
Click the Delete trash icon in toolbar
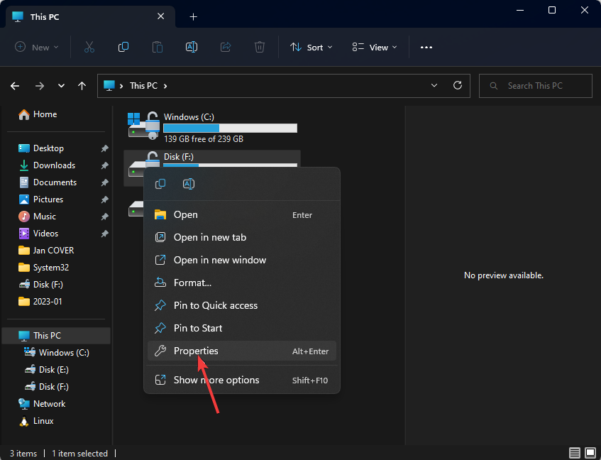pos(260,48)
